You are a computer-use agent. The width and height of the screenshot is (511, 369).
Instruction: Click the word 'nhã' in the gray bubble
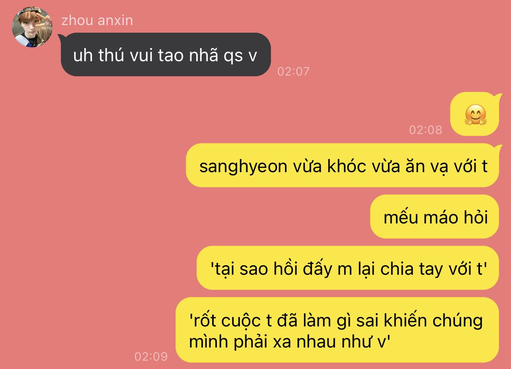[203, 55]
